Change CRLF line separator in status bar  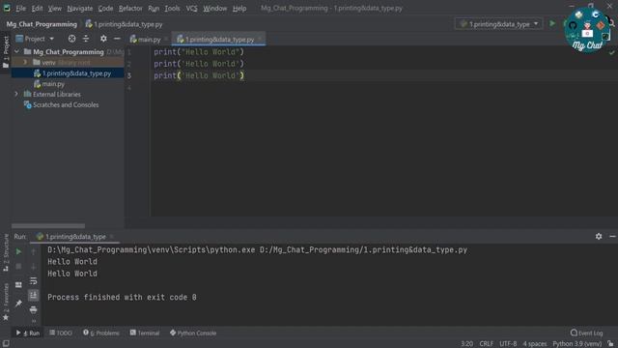coord(487,344)
